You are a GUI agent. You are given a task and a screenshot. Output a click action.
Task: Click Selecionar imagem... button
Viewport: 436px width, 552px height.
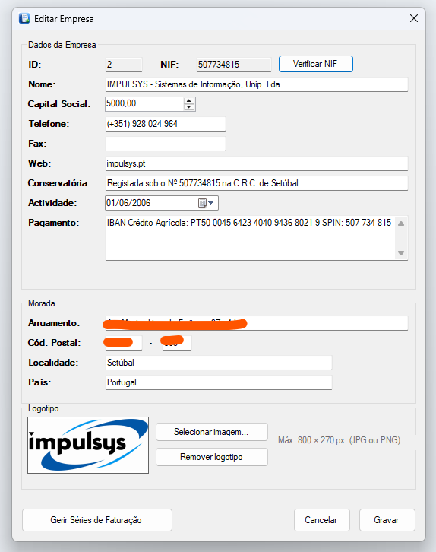tap(212, 432)
